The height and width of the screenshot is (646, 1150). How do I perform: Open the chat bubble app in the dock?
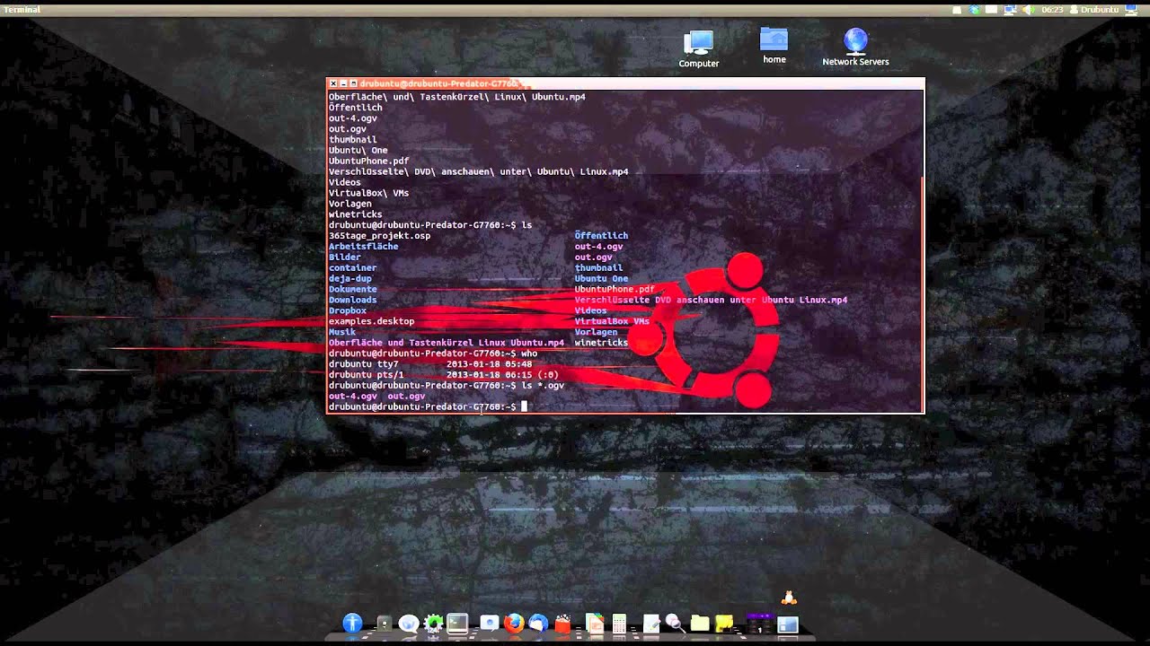click(409, 624)
